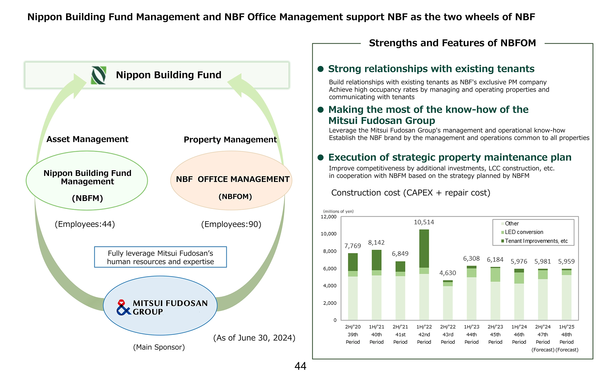The height and width of the screenshot is (375, 603).
Task: Click 'Leverage the Mitsui Fudosan Group's management' paragraph
Action: (459, 134)
